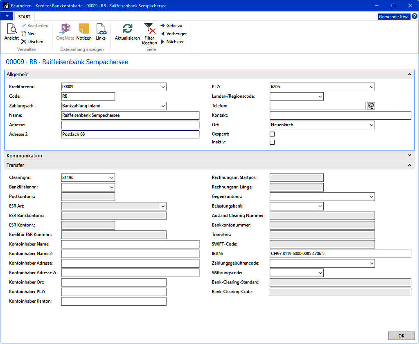Open the Clearingnr. dropdown
The image size is (419, 344).
click(x=112, y=178)
